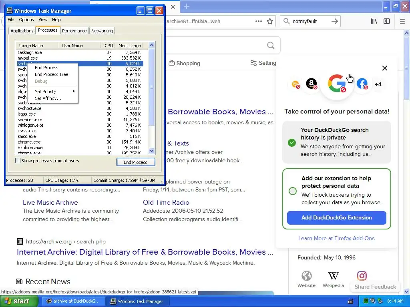Select the smss.exe process row

point(79,136)
